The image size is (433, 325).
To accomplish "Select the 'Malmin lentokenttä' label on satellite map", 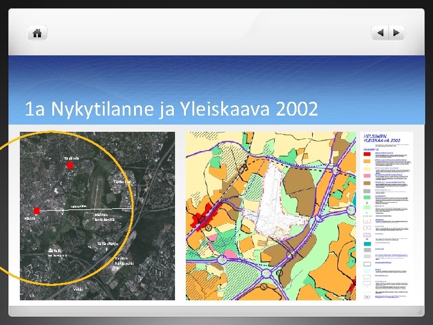I will pyautogui.click(x=105, y=217).
